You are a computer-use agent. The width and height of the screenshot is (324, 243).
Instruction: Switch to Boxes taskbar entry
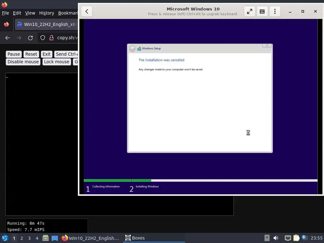pyautogui.click(x=154, y=238)
